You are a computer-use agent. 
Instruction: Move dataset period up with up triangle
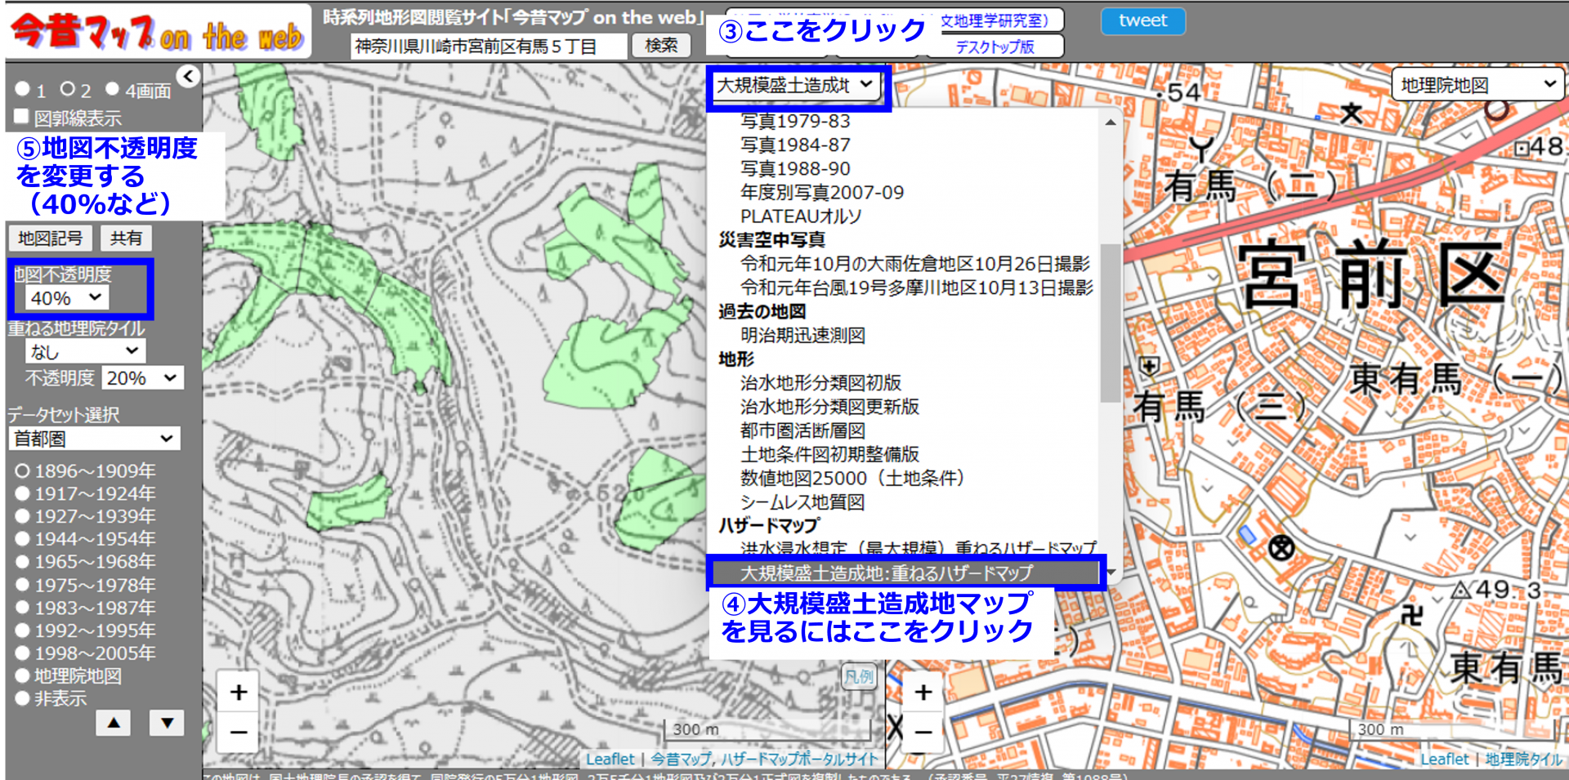click(x=114, y=723)
